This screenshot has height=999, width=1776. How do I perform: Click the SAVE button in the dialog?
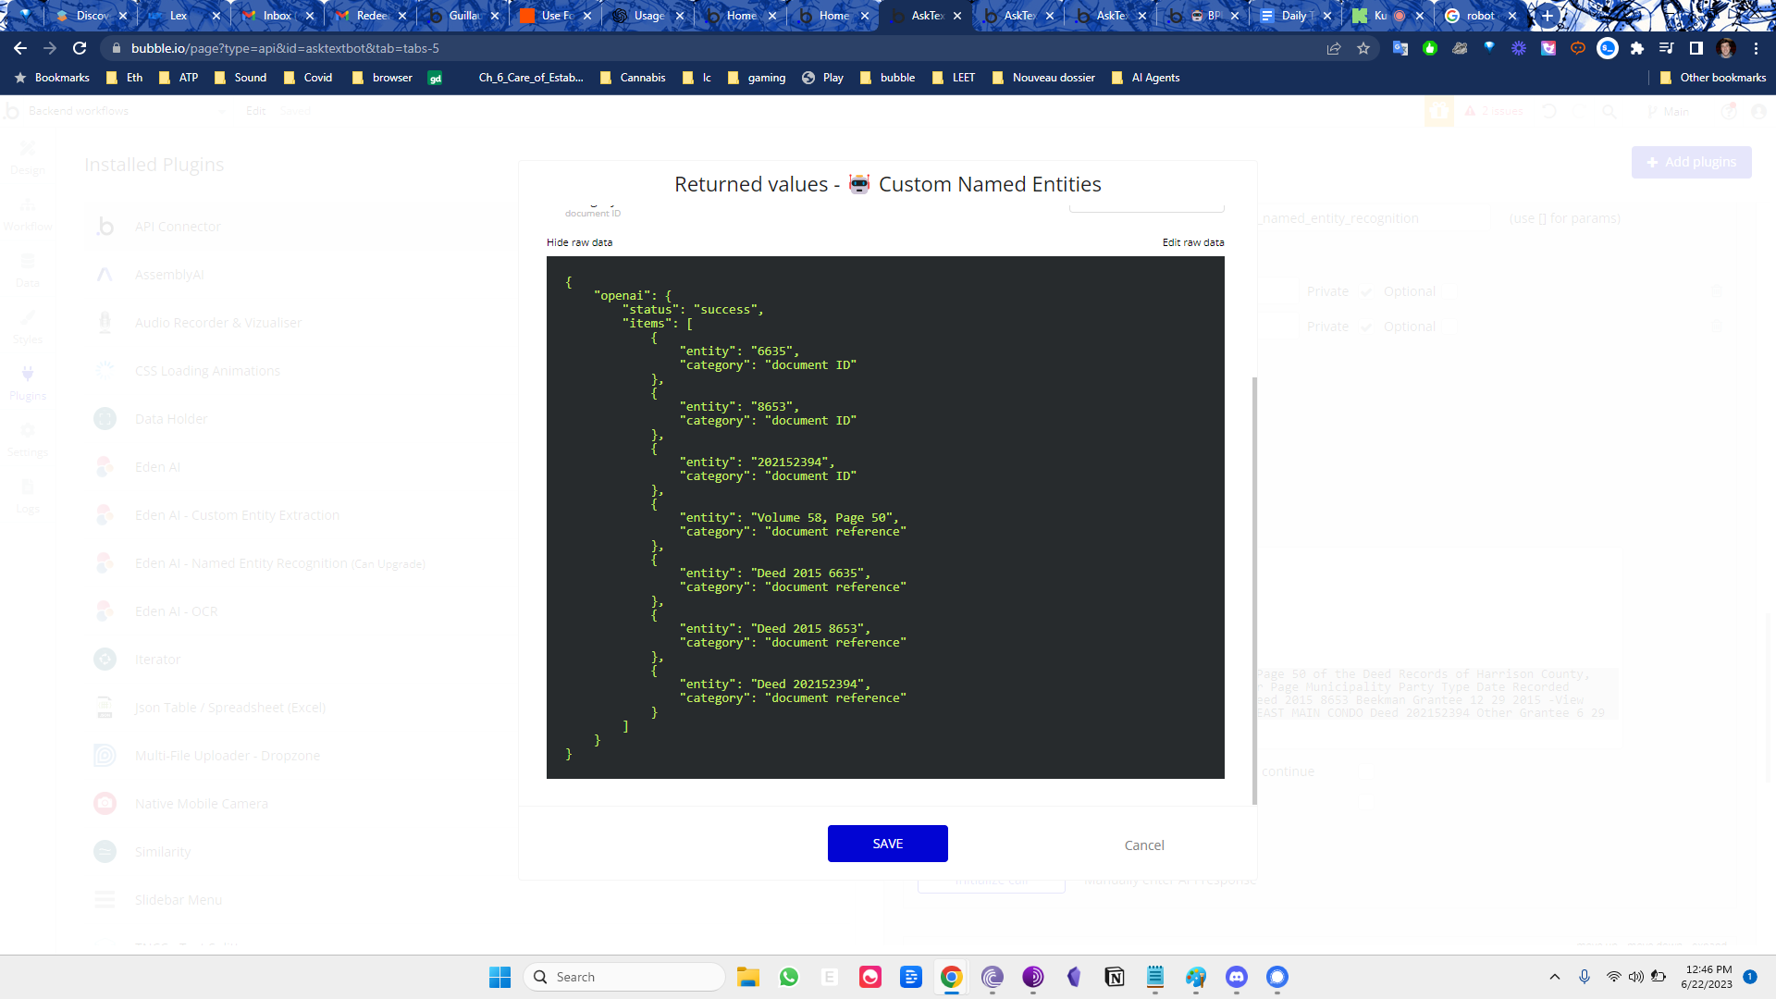click(x=887, y=844)
